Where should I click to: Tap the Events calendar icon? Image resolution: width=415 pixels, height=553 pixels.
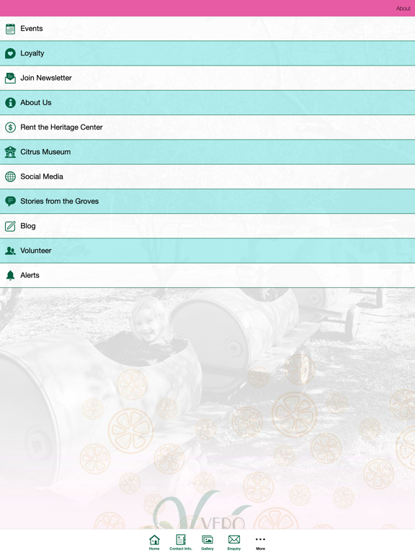pyautogui.click(x=10, y=29)
